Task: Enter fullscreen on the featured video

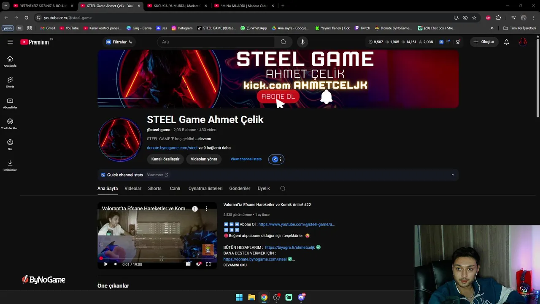Action: [x=208, y=264]
